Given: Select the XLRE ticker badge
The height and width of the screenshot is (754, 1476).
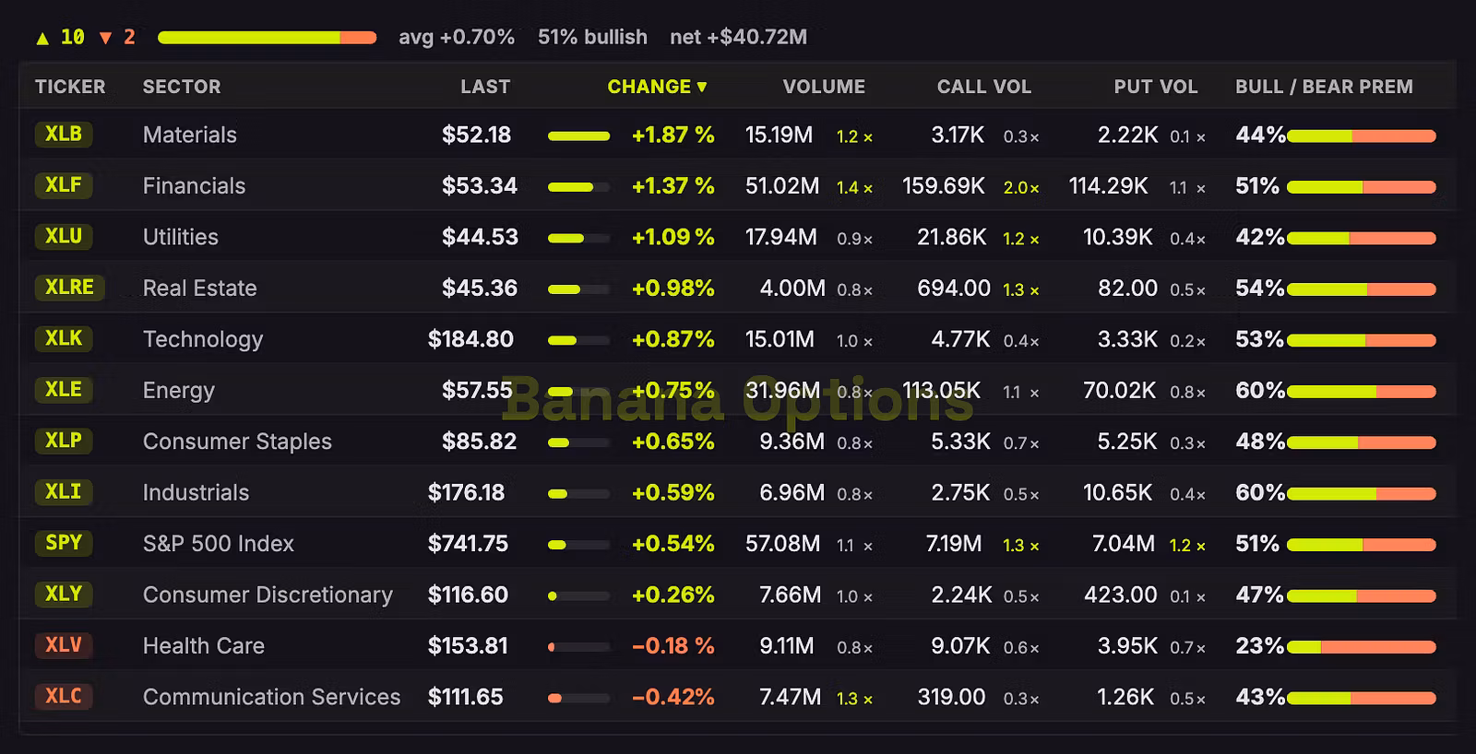Looking at the screenshot, I should pyautogui.click(x=69, y=287).
